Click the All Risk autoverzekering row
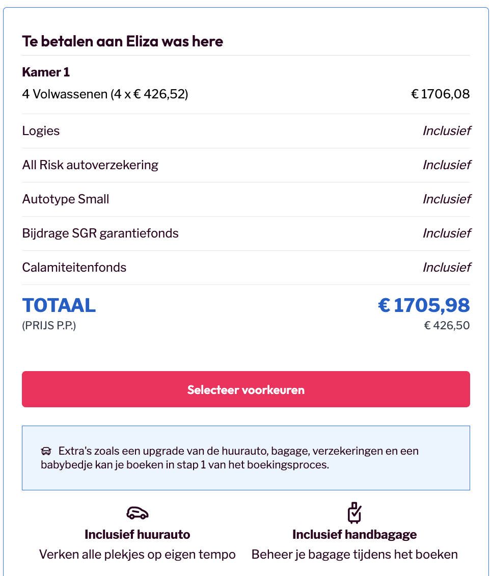The width and height of the screenshot is (491, 576). (90, 165)
